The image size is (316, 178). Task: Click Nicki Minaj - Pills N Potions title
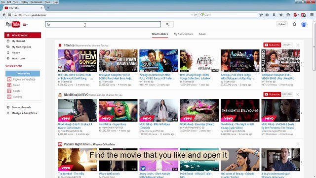point(155,126)
